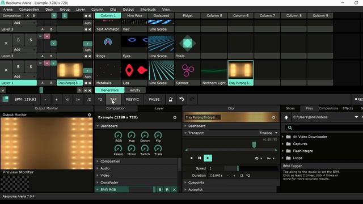The width and height of the screenshot is (363, 204).
Task: Click the Twitch dashboard knob
Action: pos(145,148)
